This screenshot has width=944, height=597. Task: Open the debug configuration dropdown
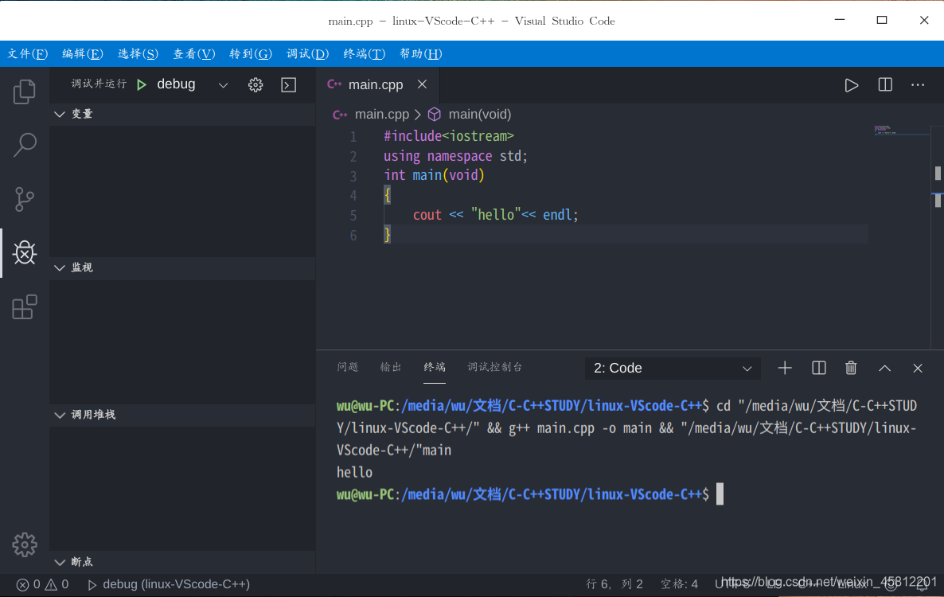[x=224, y=85]
